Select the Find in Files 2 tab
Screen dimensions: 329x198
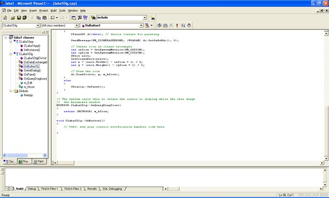click(x=73, y=189)
